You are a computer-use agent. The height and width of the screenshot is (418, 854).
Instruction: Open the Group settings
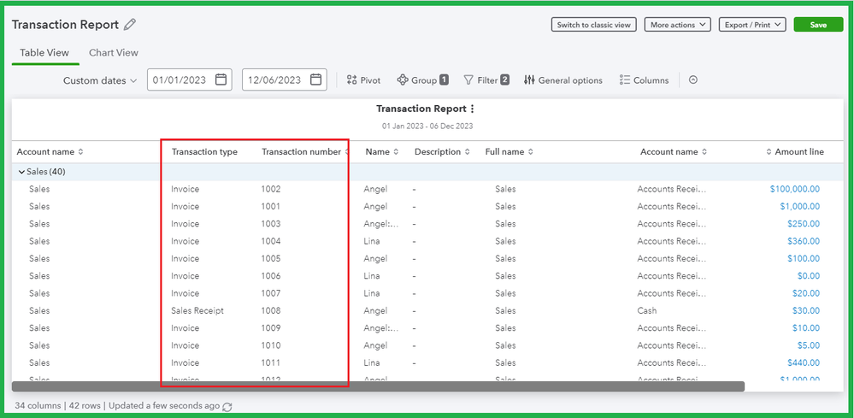pos(422,80)
